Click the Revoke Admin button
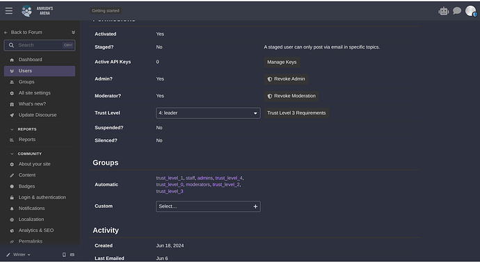The width and height of the screenshot is (480, 262). click(x=286, y=79)
